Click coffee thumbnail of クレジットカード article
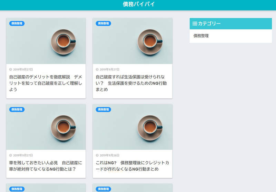Image resolution: width=276 pixels, height=192 pixels. coord(132,127)
